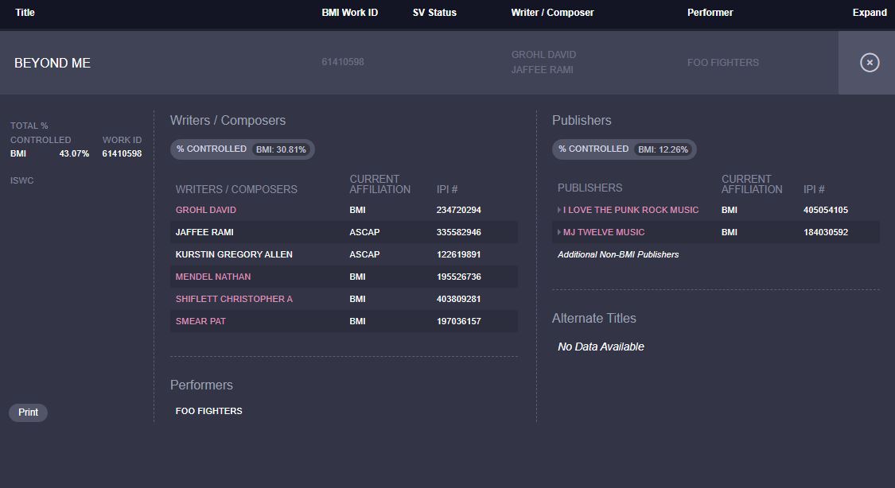The width and height of the screenshot is (895, 488).
Task: Expand I Love The Punk Rock Music publisher
Action: pyautogui.click(x=559, y=210)
